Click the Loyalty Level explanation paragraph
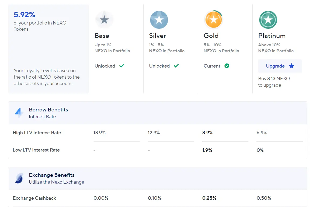Viewport: 316px width, 207px height. point(47,77)
